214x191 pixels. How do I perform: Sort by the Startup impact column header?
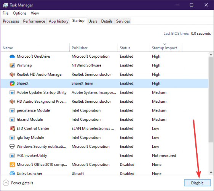pos(166,48)
